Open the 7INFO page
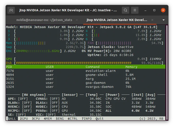 87,119
